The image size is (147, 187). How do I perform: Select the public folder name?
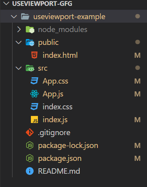point(48,43)
